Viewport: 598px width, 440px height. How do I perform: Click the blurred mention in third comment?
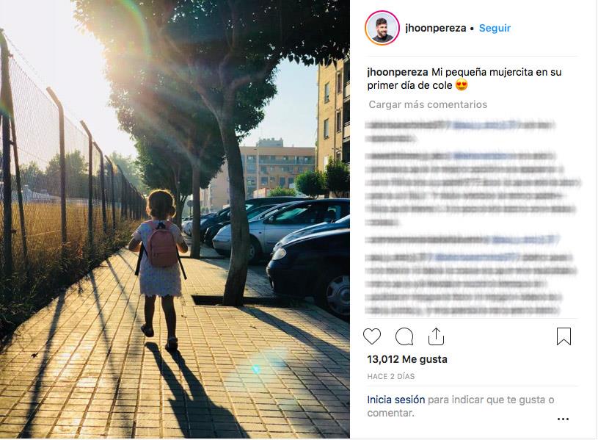(x=524, y=240)
